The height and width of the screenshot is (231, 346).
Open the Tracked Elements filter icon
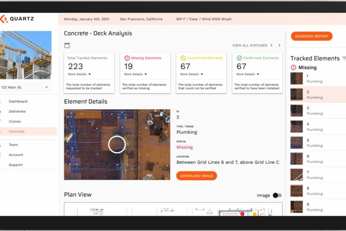[344, 58]
